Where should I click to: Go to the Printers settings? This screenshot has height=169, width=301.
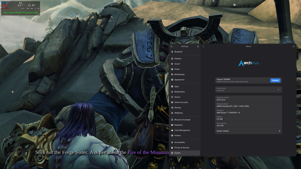click(x=185, y=136)
